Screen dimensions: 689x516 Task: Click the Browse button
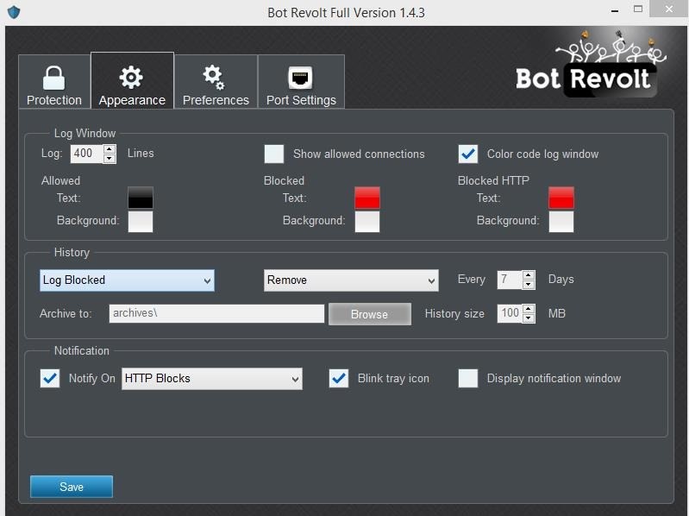370,314
